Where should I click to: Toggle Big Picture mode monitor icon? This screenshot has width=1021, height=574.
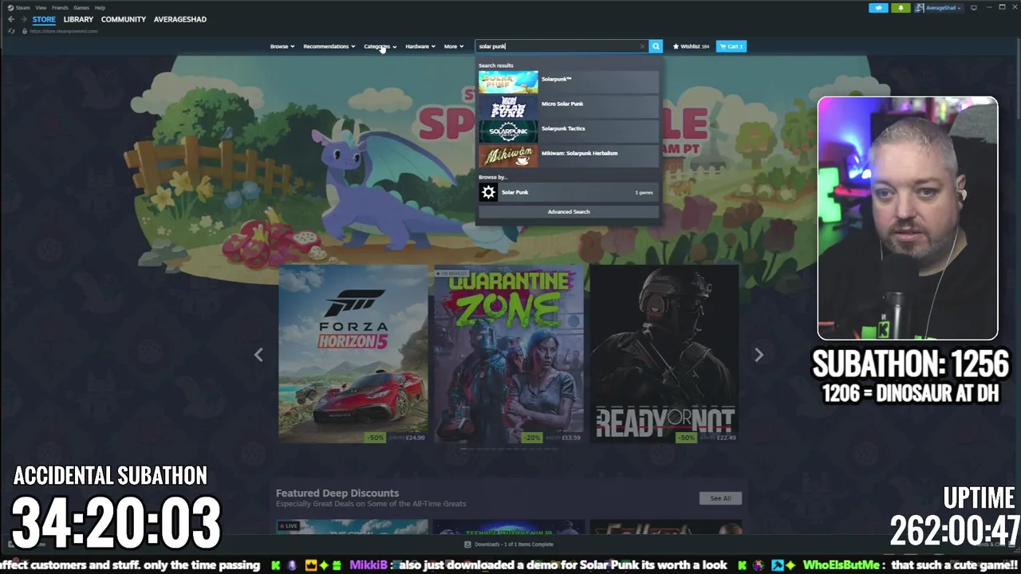(973, 7)
